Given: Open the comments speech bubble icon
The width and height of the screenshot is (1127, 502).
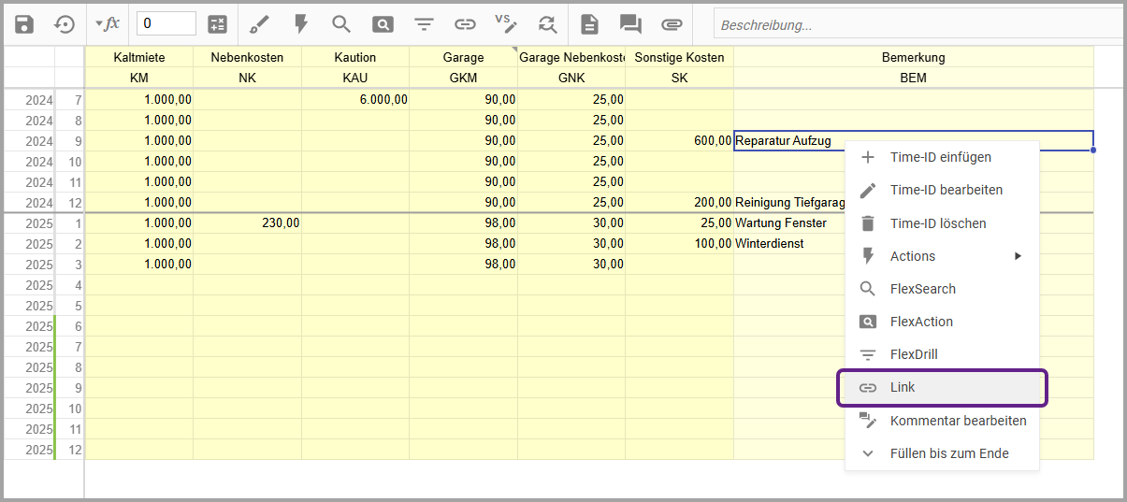Looking at the screenshot, I should (x=630, y=24).
